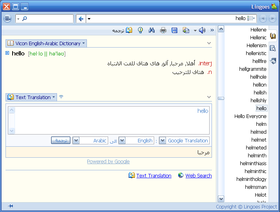The image size is (280, 212).
Task: Open the dictionary list icon beside hello
Action: click(x=251, y=18)
